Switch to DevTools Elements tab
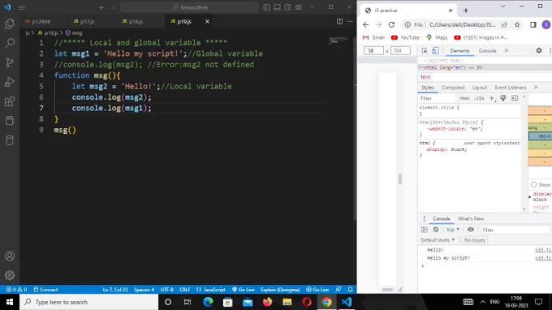 [459, 50]
